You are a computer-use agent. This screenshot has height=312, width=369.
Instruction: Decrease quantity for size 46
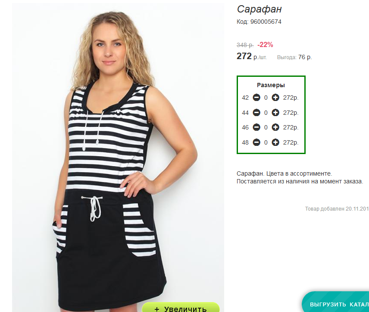pos(256,127)
